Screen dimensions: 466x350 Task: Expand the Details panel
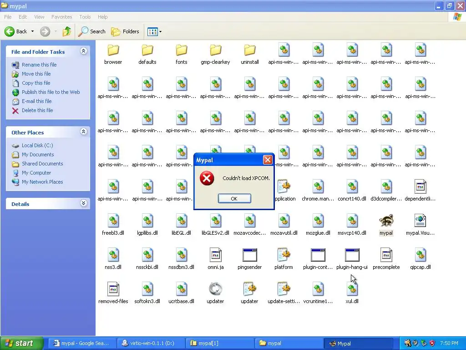pos(84,203)
